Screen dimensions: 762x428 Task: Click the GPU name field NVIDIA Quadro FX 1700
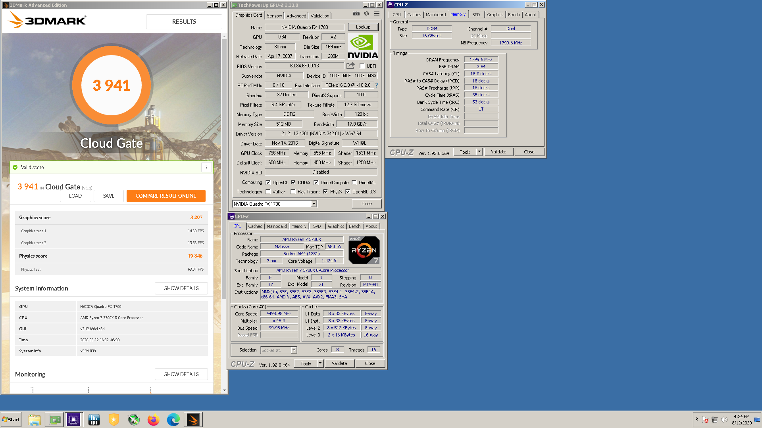(304, 27)
